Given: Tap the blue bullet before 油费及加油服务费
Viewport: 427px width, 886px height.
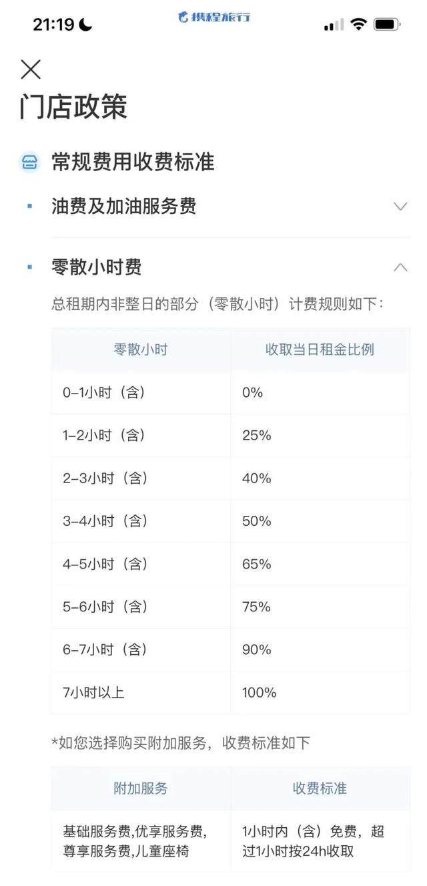Looking at the screenshot, I should 29,206.
